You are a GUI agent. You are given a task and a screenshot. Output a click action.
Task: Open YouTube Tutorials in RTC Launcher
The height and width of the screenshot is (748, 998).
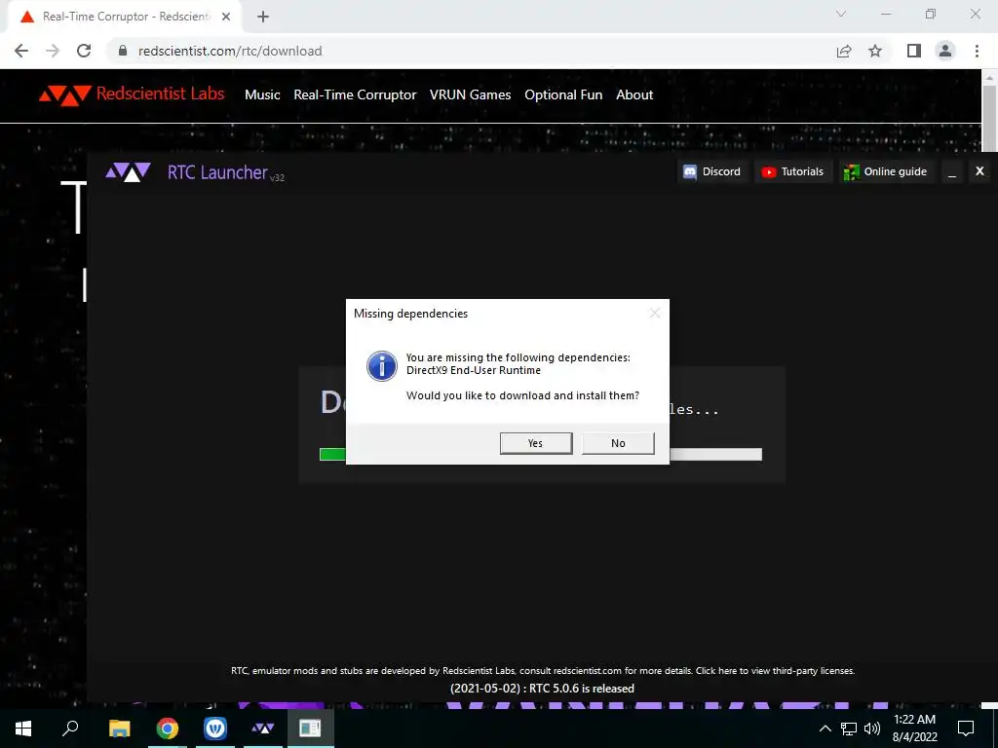point(793,171)
